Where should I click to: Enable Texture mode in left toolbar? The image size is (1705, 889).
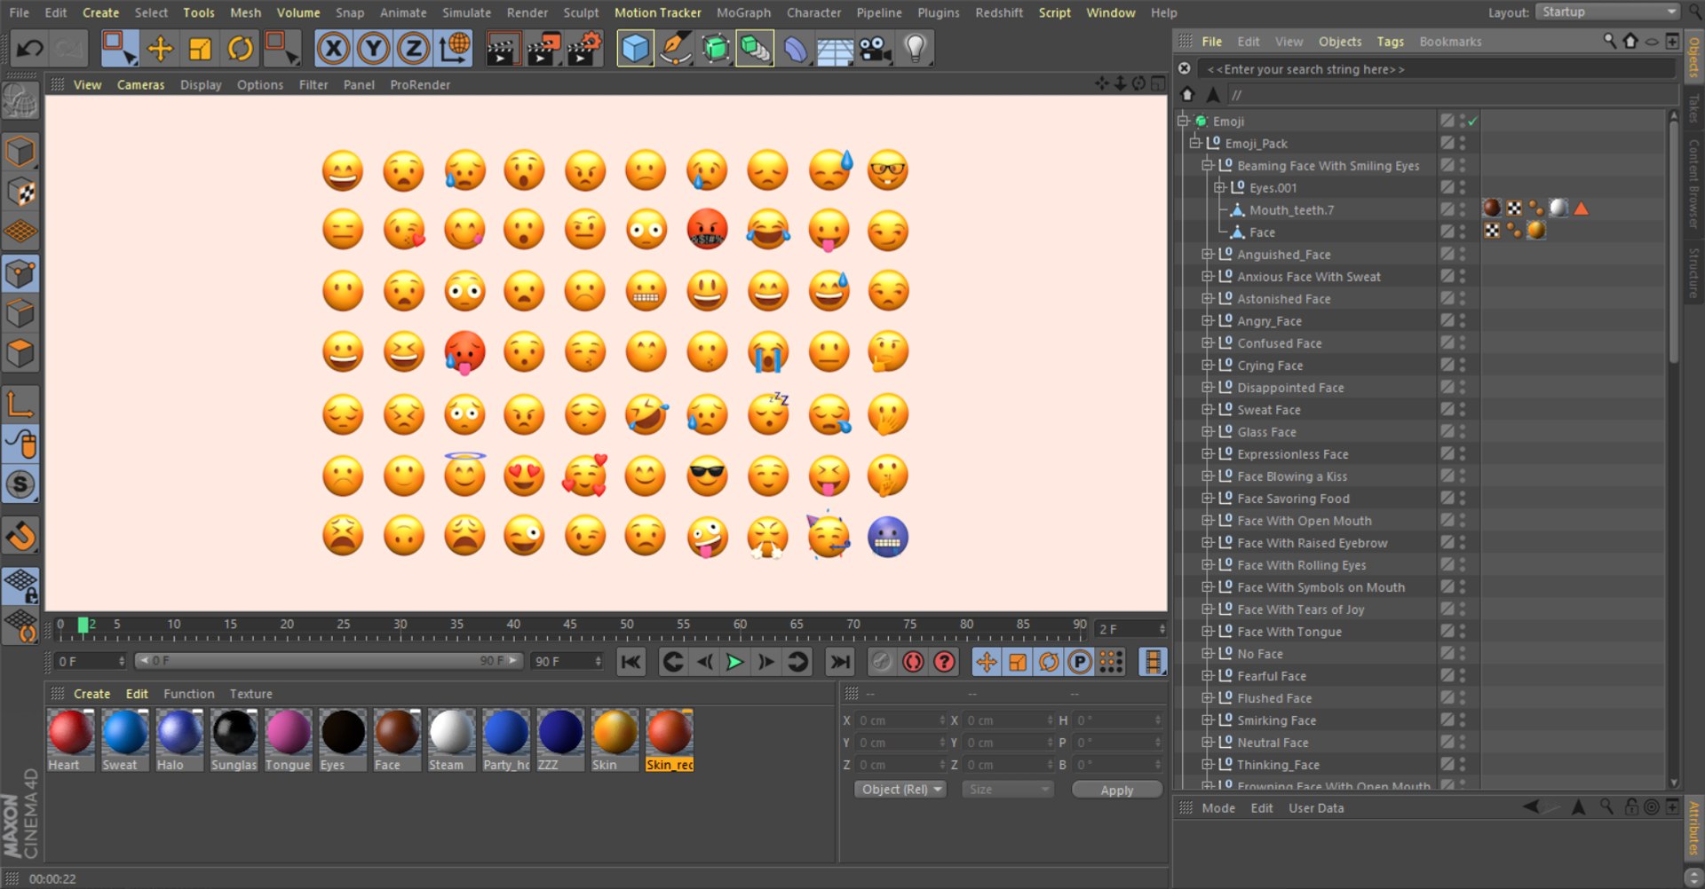[x=20, y=192]
